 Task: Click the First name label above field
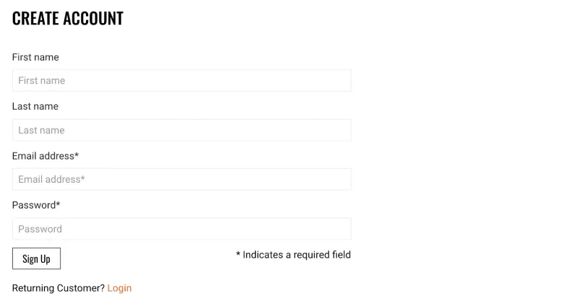35,57
